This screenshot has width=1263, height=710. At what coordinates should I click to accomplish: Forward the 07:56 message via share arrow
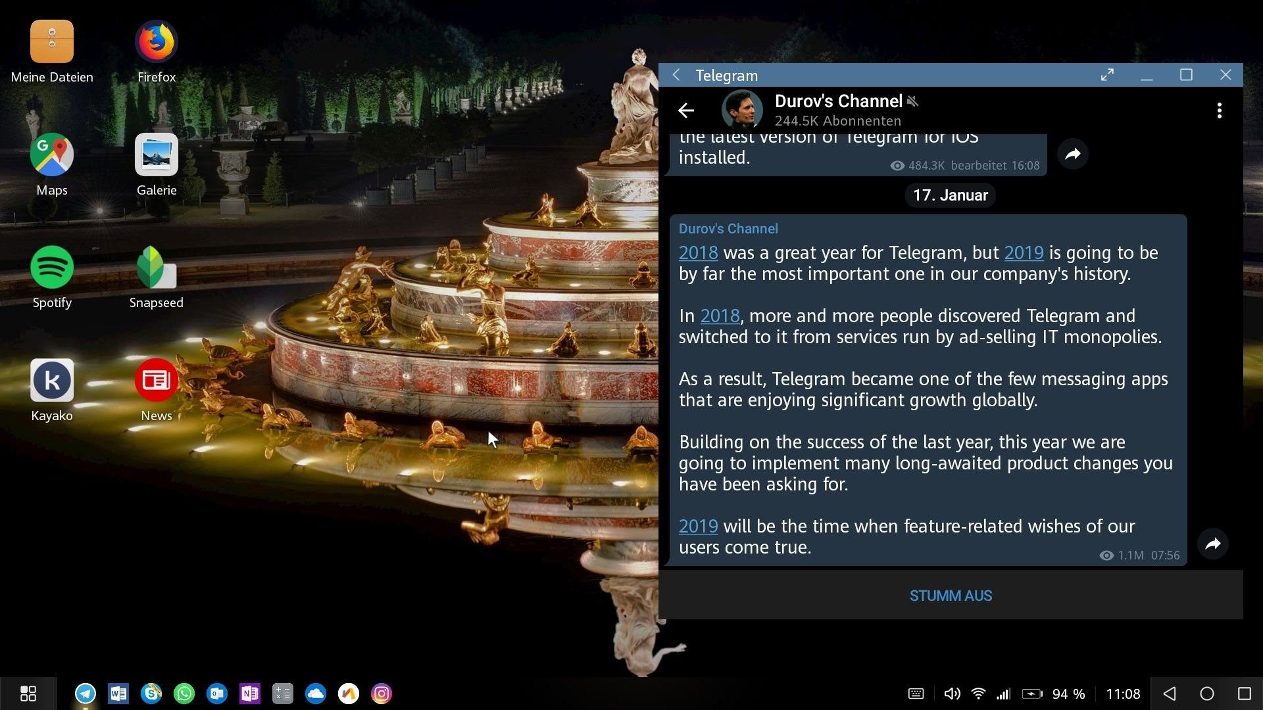(x=1213, y=544)
